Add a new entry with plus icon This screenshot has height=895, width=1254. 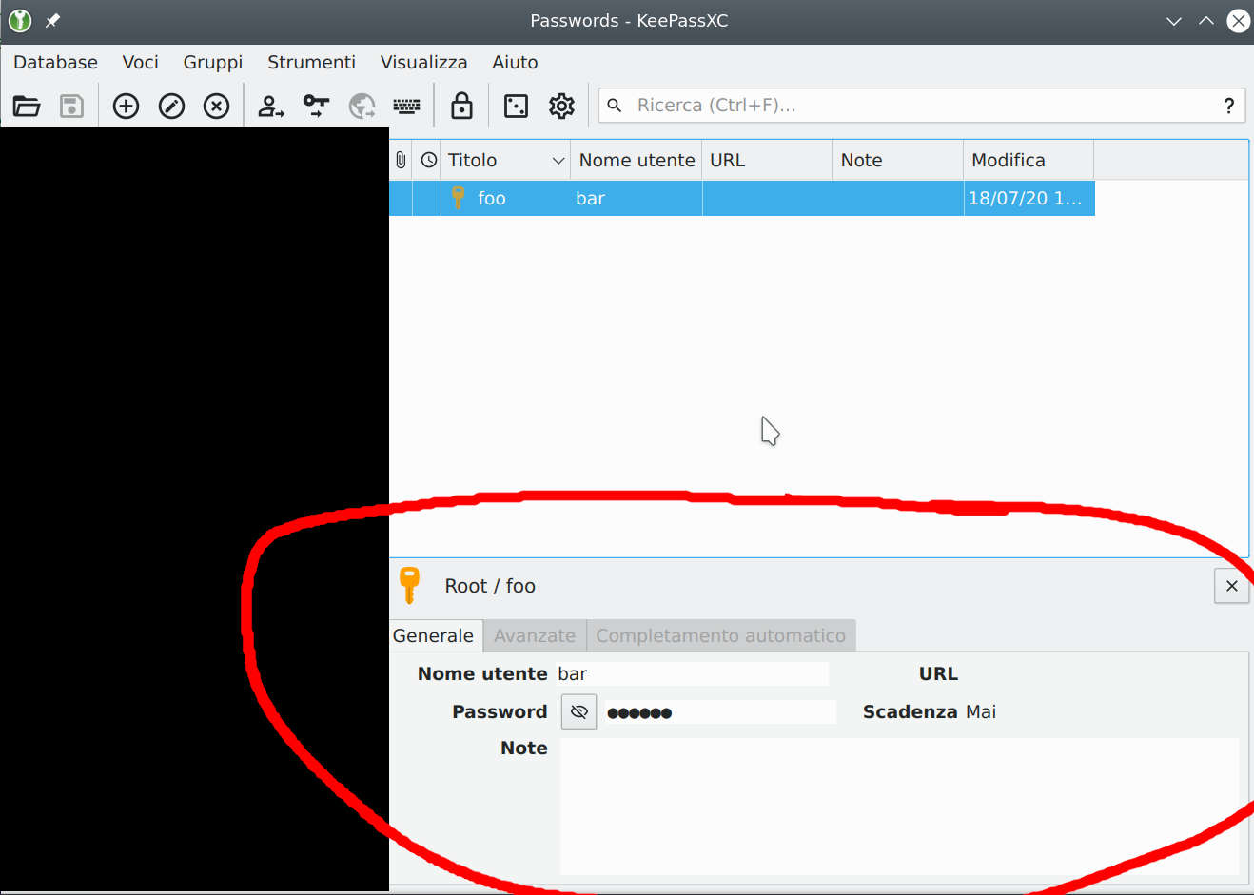coord(126,106)
